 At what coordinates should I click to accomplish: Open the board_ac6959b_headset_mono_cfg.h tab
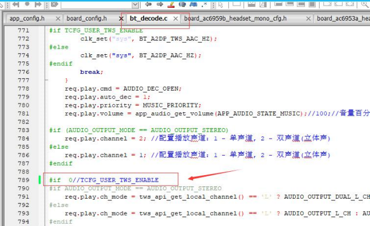point(235,18)
